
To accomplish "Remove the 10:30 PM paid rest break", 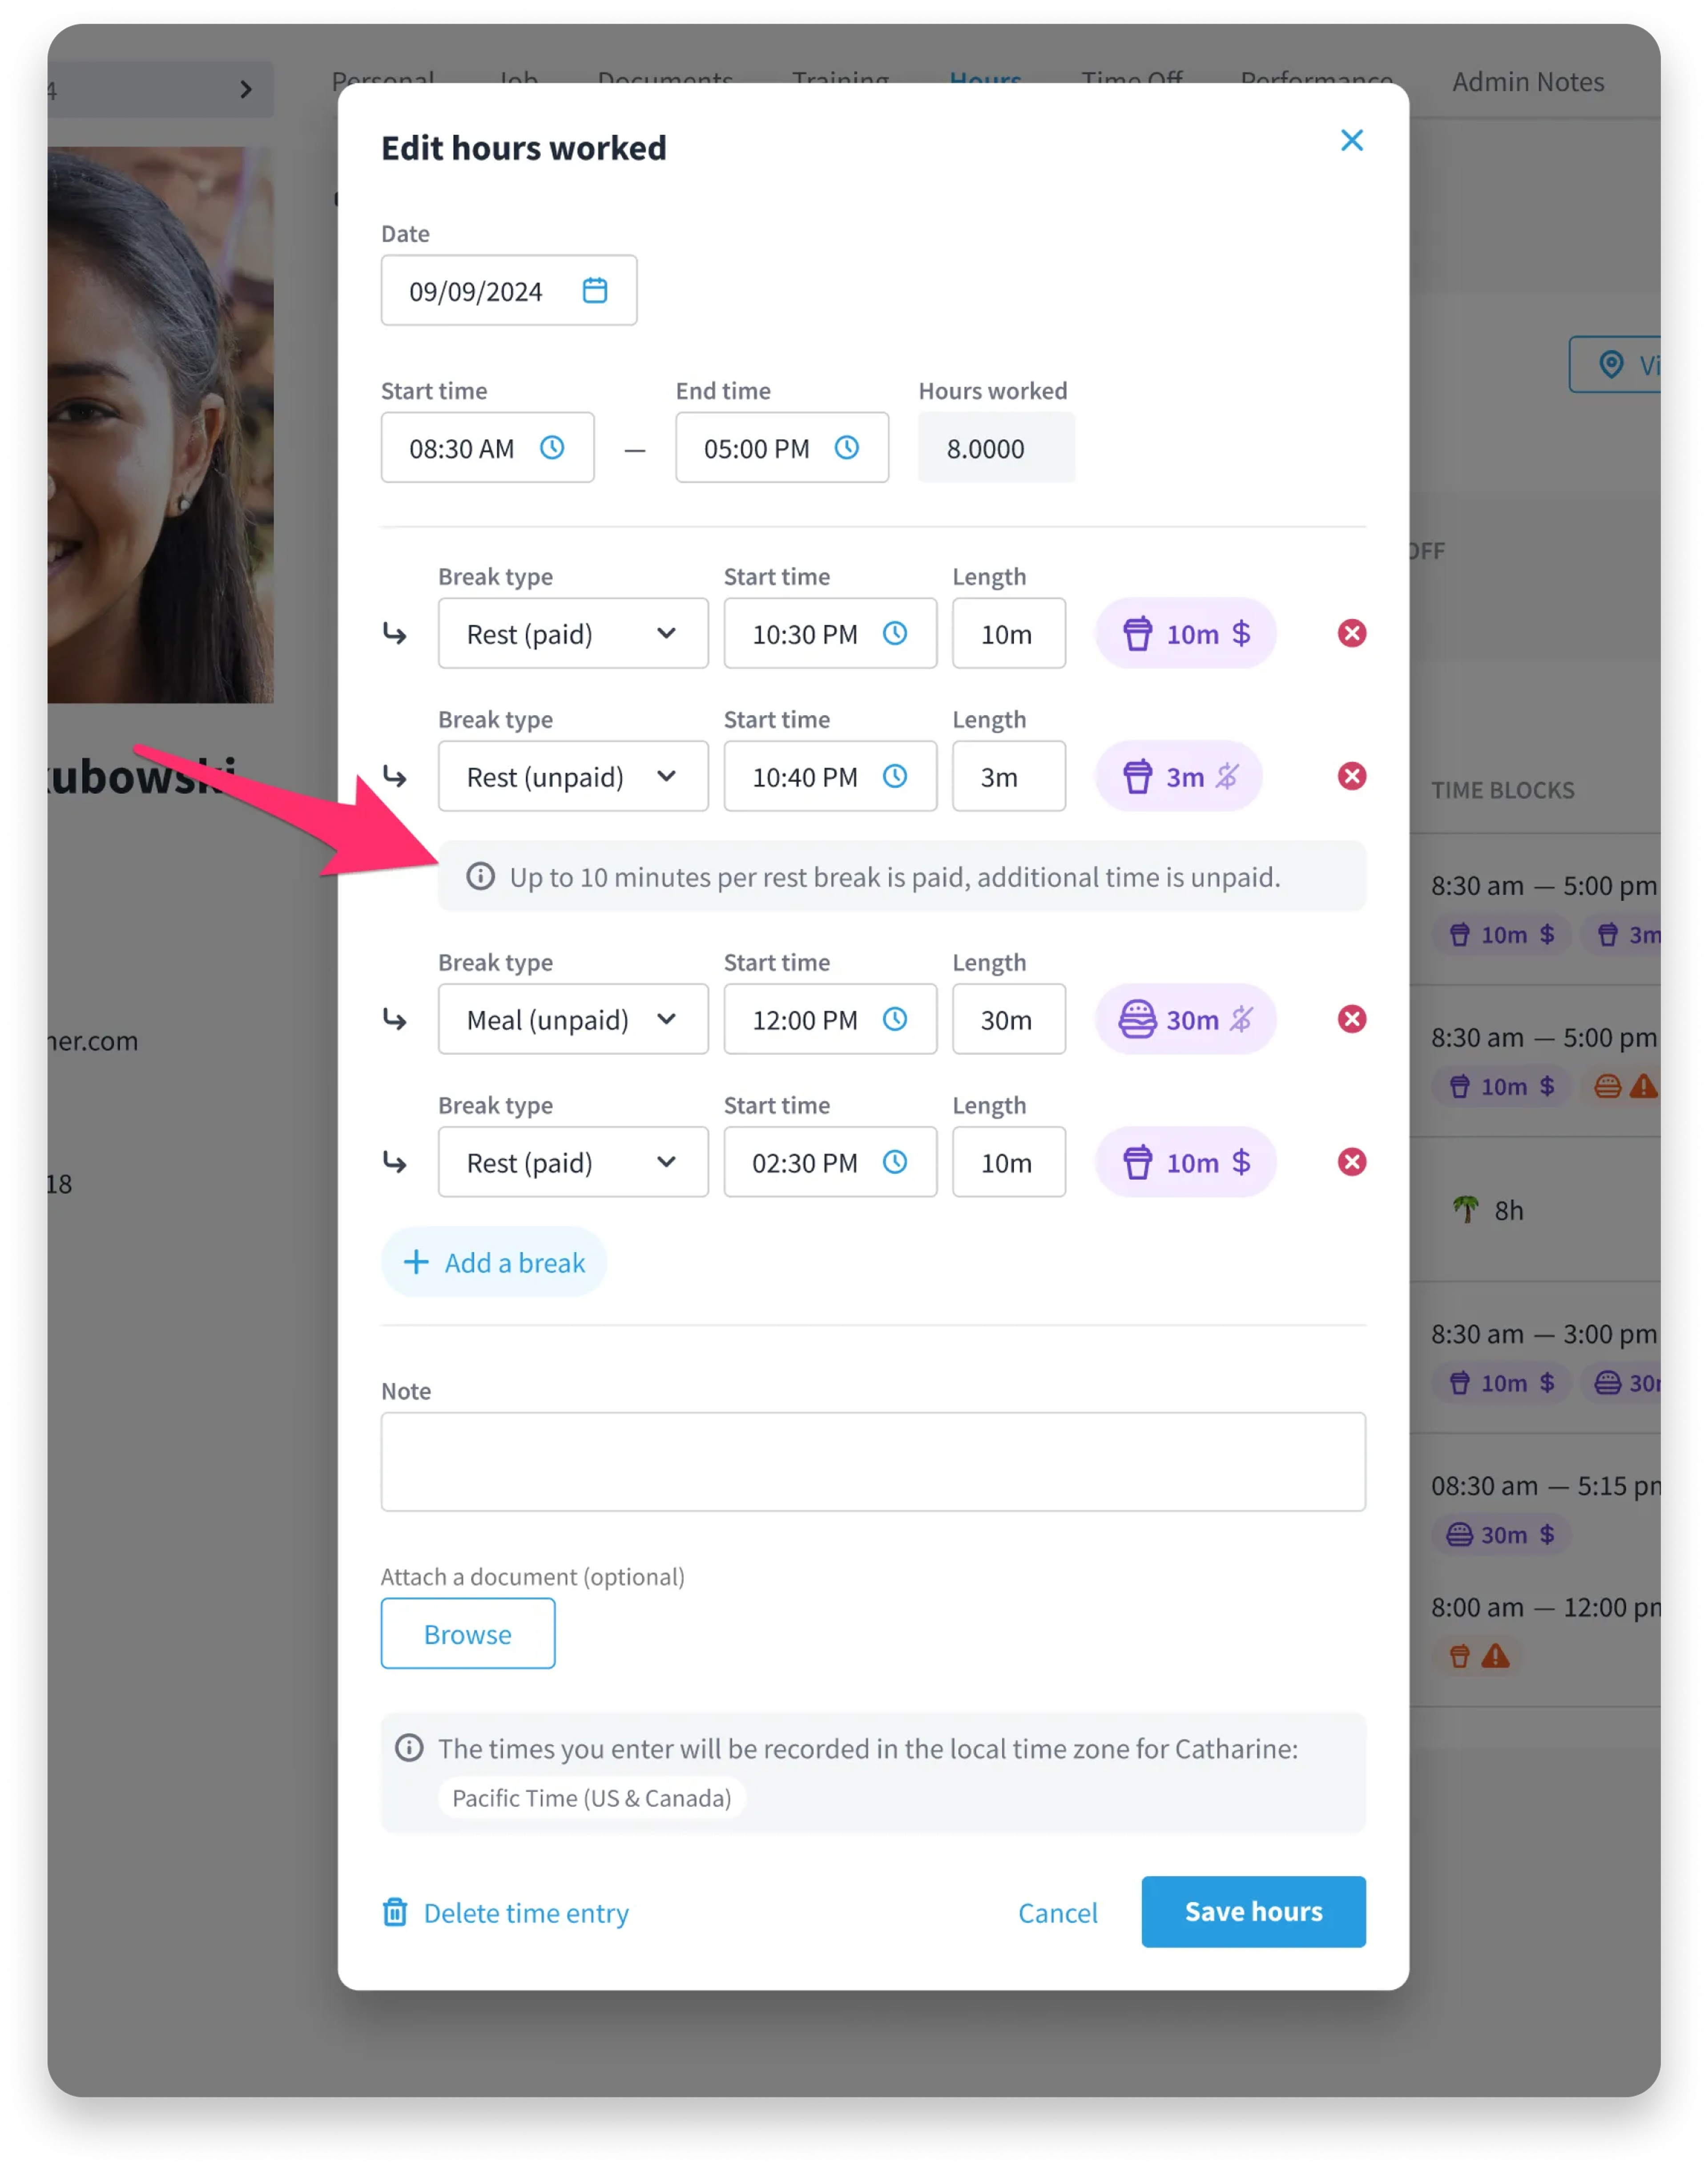I will pyautogui.click(x=1352, y=633).
